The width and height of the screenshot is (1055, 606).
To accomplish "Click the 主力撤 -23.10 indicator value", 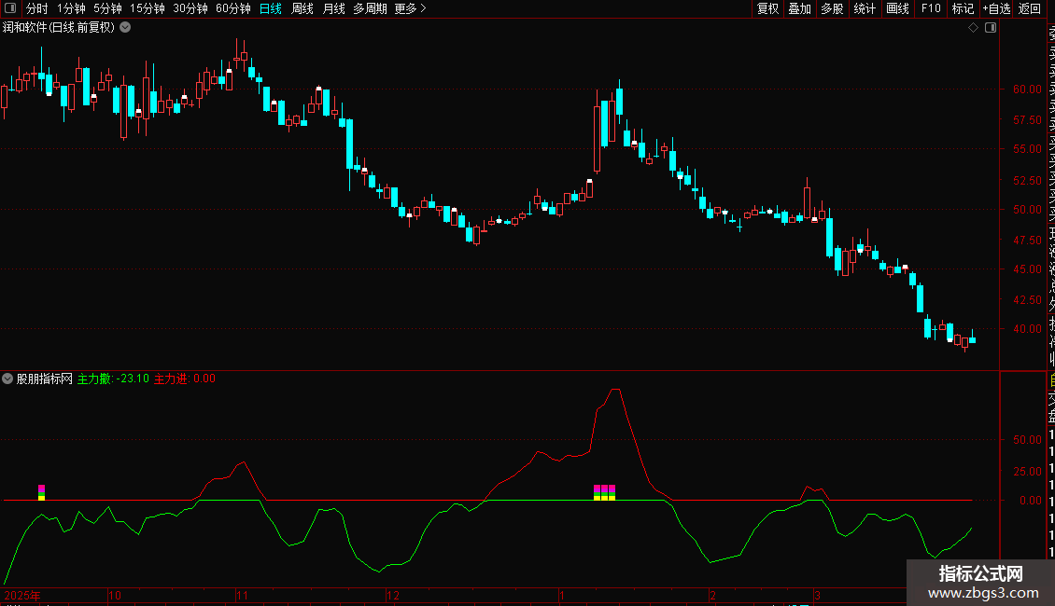I will 113,379.
